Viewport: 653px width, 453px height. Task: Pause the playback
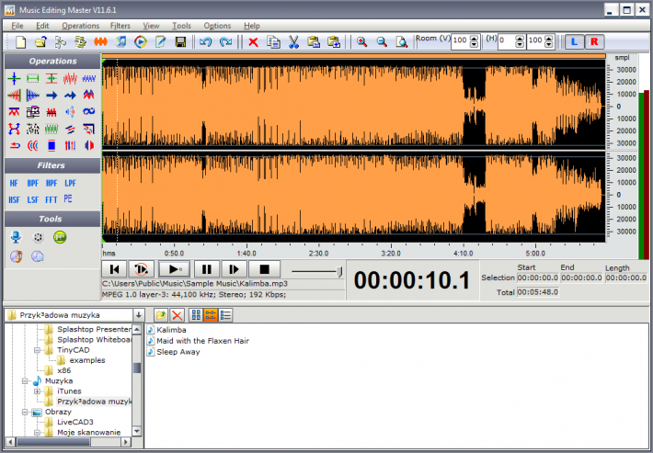point(207,269)
